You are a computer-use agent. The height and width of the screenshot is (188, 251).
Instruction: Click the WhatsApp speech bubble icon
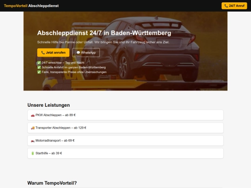tap(78, 52)
